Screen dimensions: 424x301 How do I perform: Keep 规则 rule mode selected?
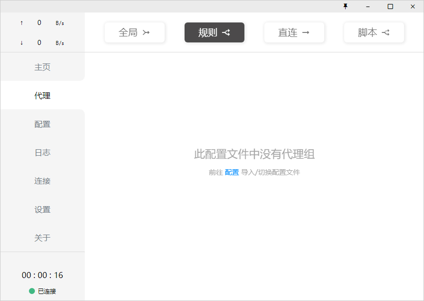tap(214, 32)
